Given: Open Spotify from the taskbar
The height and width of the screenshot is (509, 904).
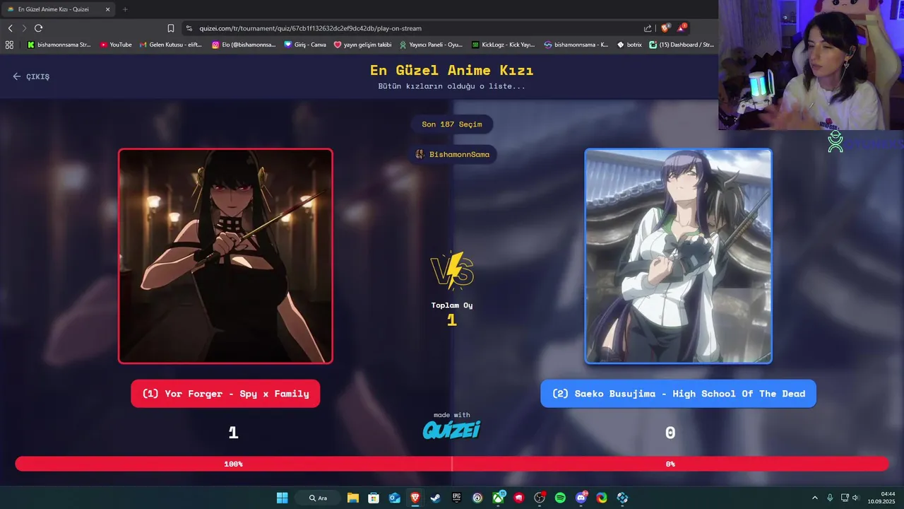Looking at the screenshot, I should 560,498.
